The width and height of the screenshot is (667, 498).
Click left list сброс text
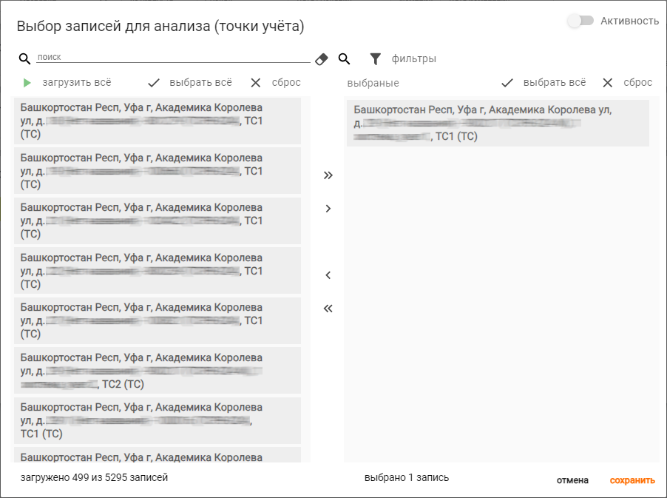pos(286,82)
